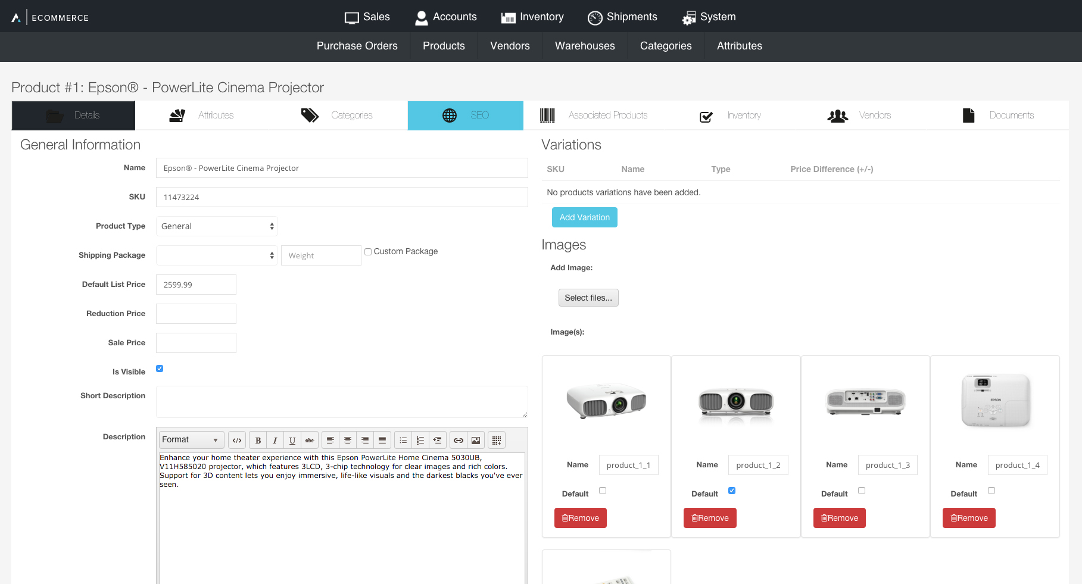Switch to the product Attributes tab

click(x=201, y=115)
